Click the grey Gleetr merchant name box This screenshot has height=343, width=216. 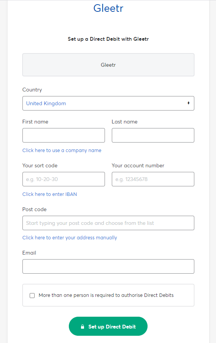tap(108, 65)
